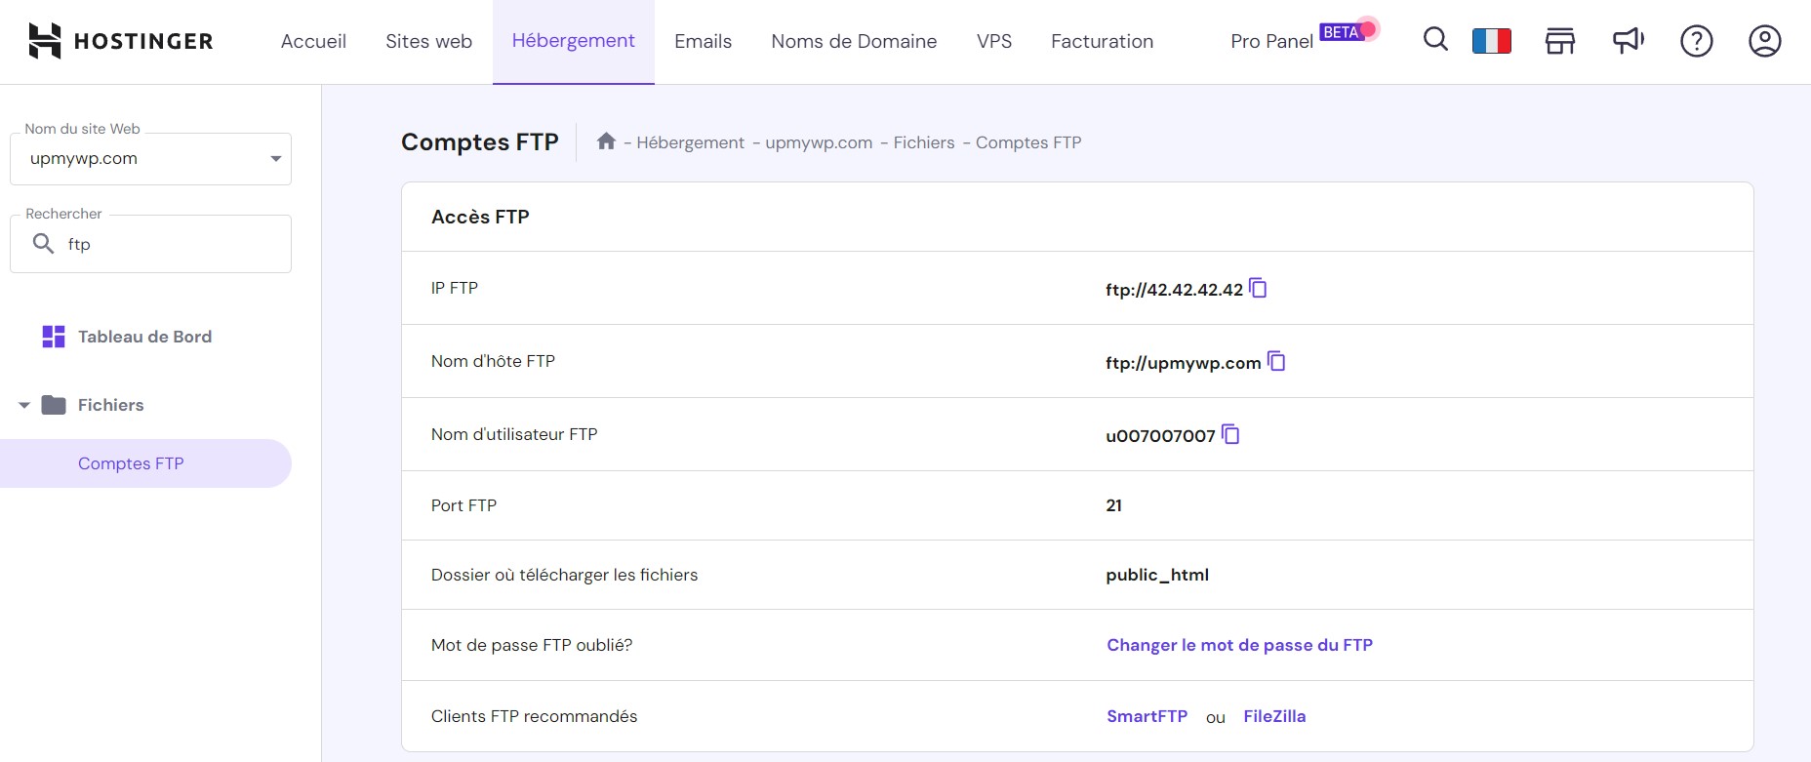The height and width of the screenshot is (762, 1811).
Task: Change language via French flag icon
Action: (x=1492, y=41)
